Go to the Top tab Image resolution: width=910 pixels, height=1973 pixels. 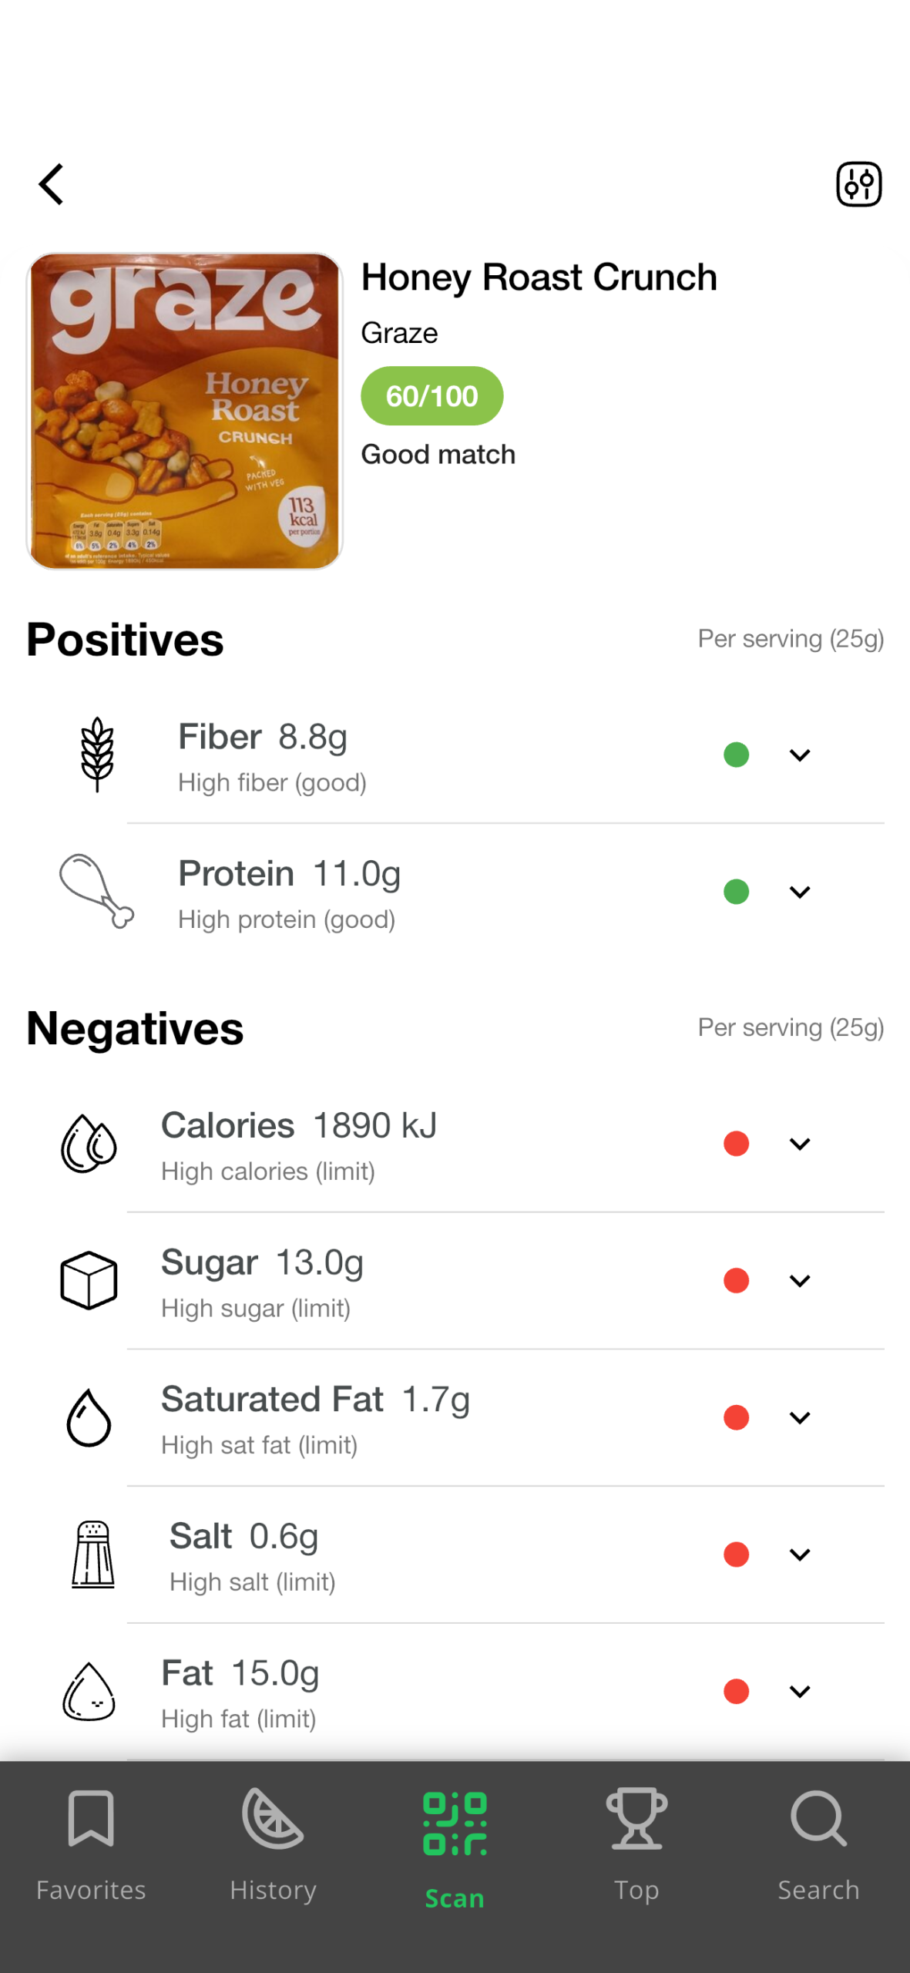tap(636, 1845)
